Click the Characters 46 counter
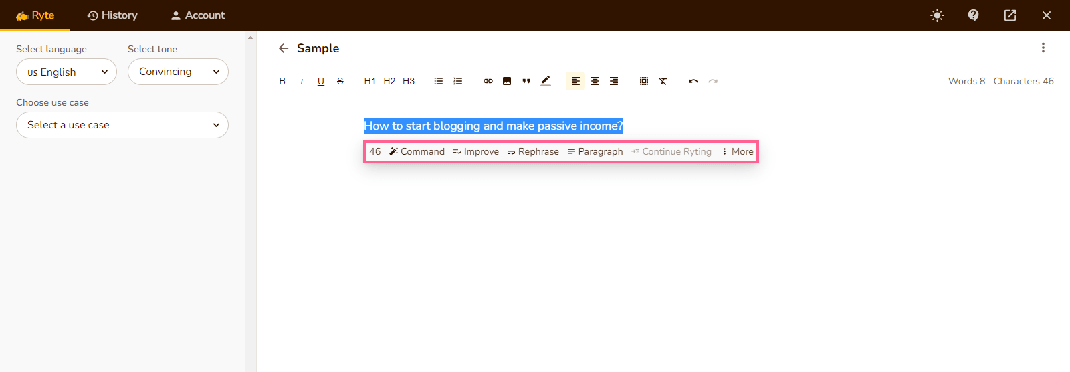 tap(1023, 81)
